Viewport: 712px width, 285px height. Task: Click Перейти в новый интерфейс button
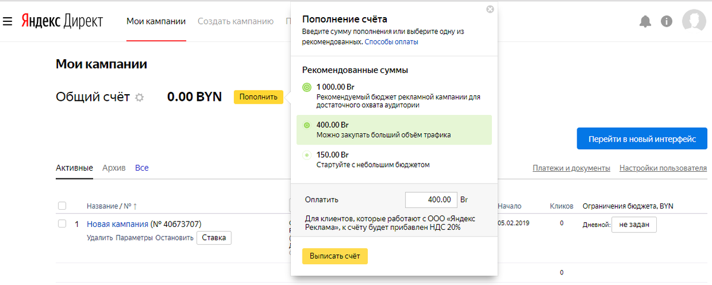click(x=642, y=139)
